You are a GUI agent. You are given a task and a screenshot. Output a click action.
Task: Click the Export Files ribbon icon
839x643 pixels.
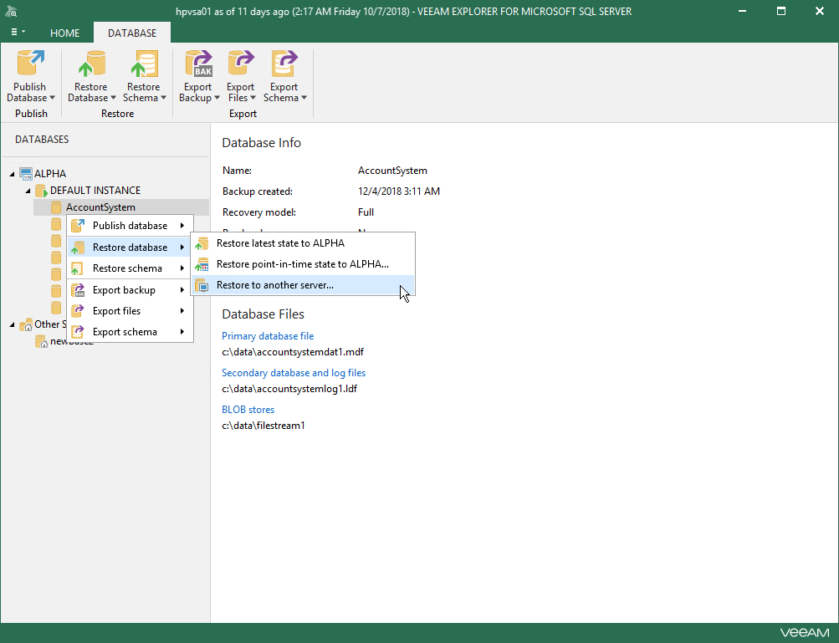point(241,64)
